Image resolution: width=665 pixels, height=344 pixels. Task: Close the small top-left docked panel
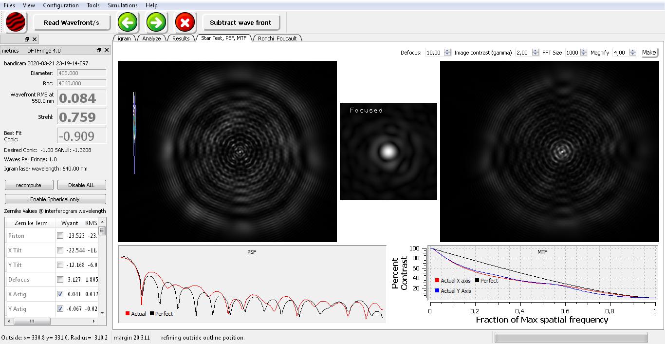(x=35, y=39)
